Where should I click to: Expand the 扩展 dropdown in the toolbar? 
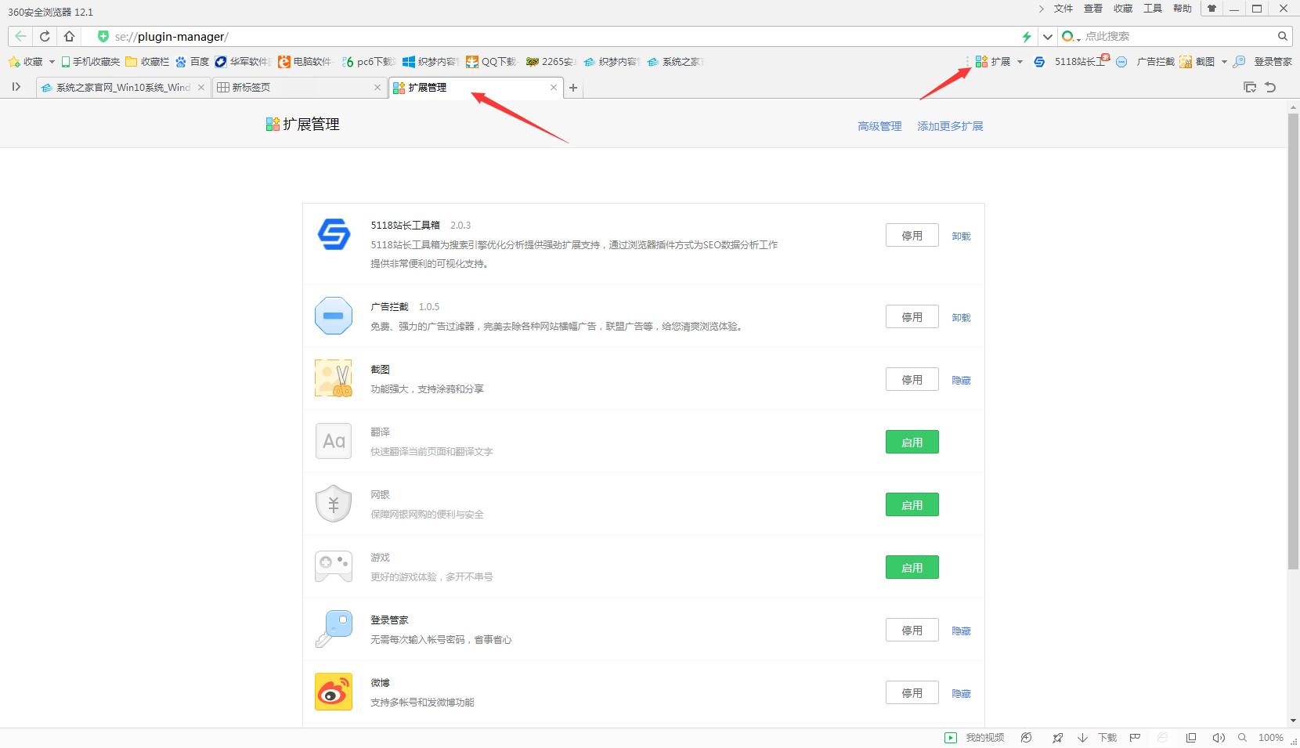pyautogui.click(x=1020, y=61)
